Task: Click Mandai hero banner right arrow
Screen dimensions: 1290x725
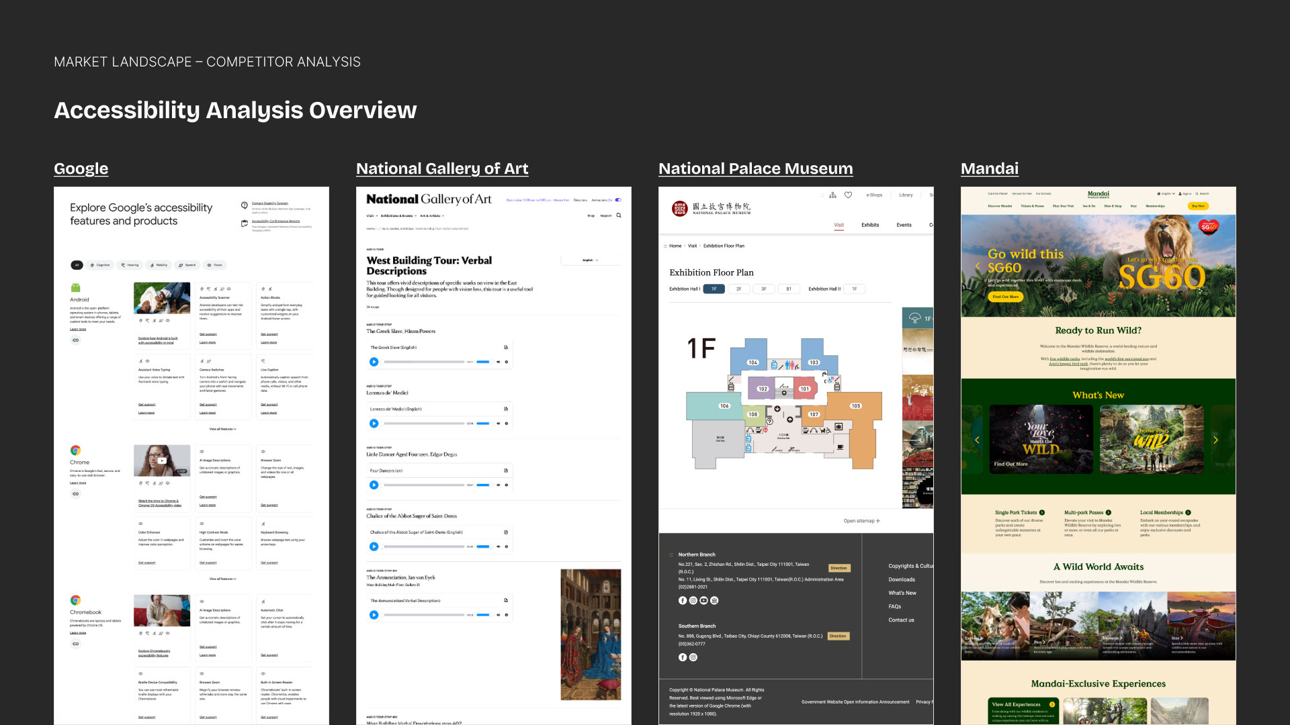Action: point(1219,266)
